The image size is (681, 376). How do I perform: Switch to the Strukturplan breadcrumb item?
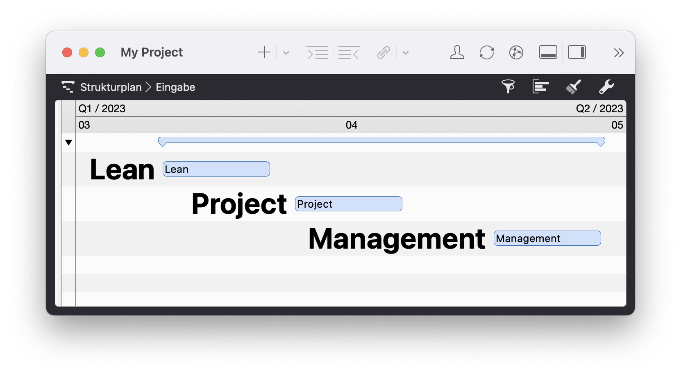click(x=111, y=87)
